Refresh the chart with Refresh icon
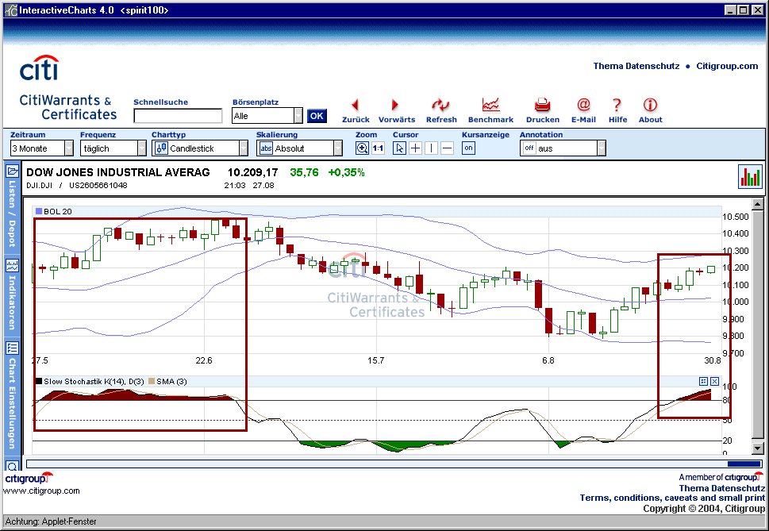 [440, 105]
